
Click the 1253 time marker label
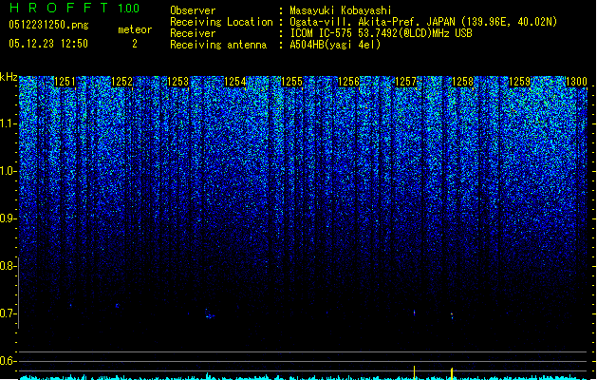[x=178, y=82]
